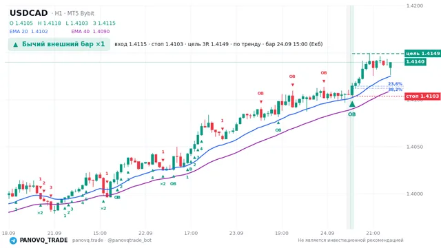Image resolution: width=441 pixels, height=248 pixels.
Task: Select the Бычий внешний бар ×1 badge
Action: click(59, 44)
